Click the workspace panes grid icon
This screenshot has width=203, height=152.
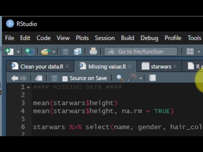point(190,51)
